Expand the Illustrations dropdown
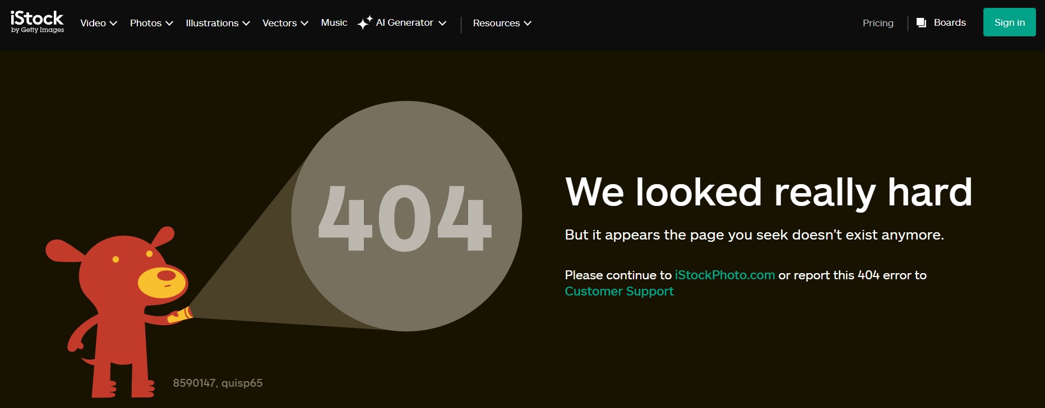 pos(218,23)
